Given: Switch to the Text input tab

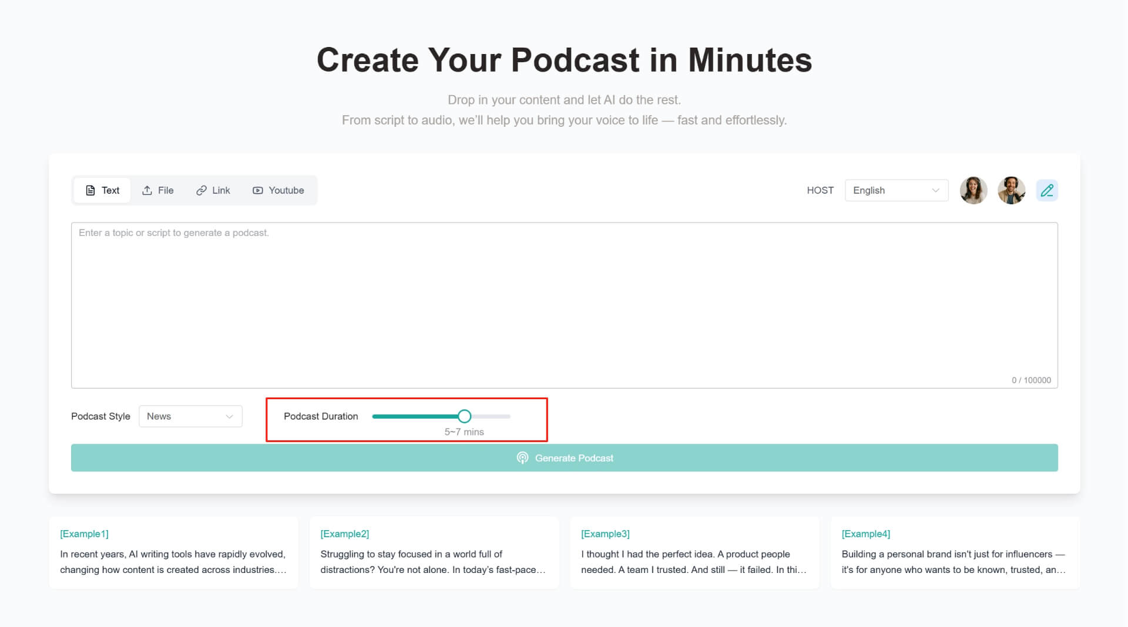Looking at the screenshot, I should (102, 190).
